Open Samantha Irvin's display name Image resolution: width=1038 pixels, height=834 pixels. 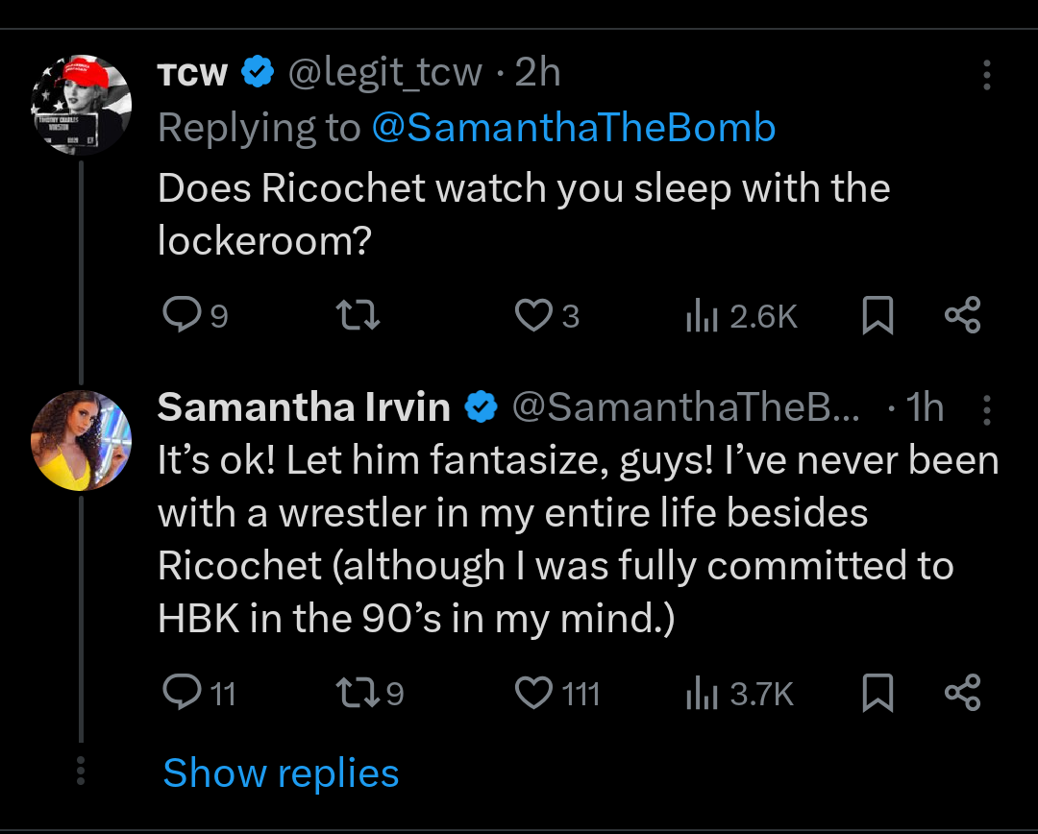[304, 407]
